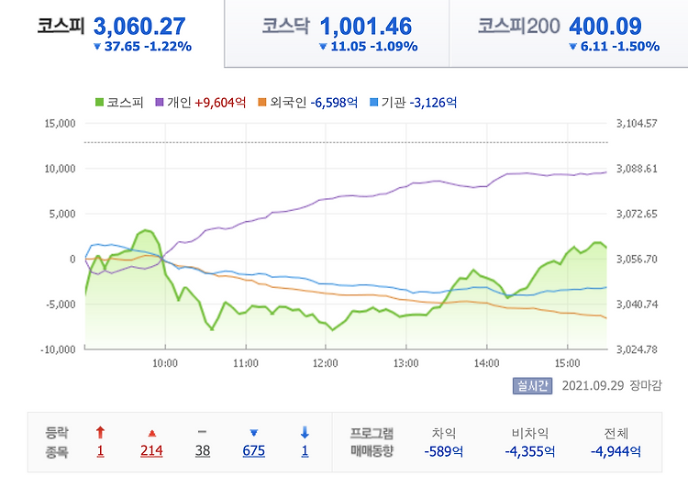
Task: Click the -10,000 left axis label
Action: pyautogui.click(x=59, y=349)
